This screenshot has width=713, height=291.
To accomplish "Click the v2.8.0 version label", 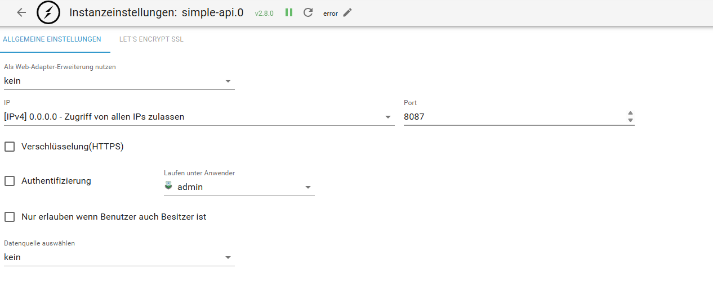I will (264, 13).
